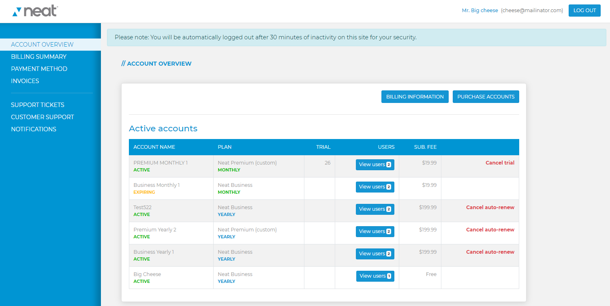Click the // ACCOUNT OVERVIEW page heading

(x=156, y=64)
